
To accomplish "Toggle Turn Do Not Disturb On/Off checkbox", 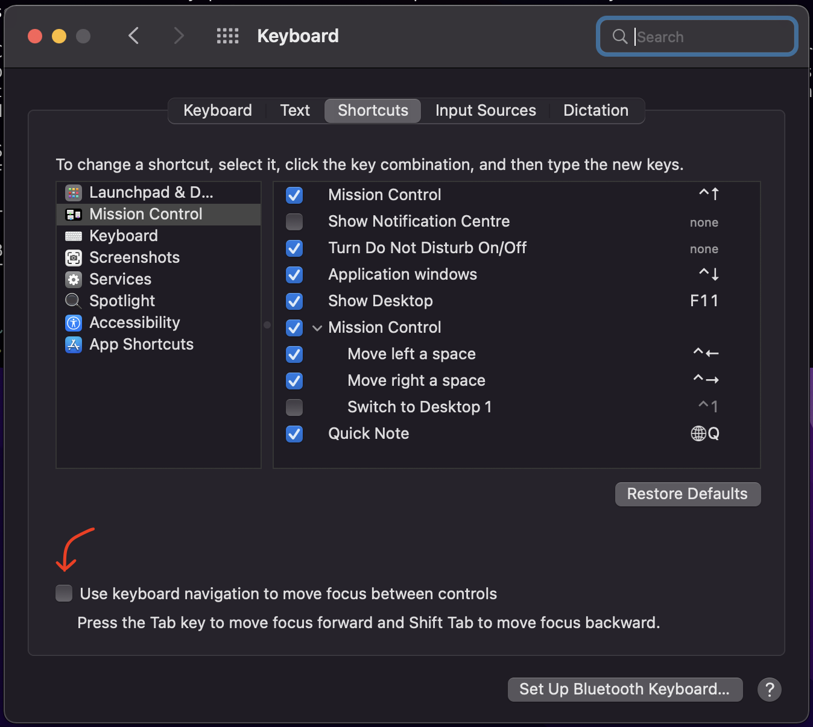I will click(x=294, y=248).
